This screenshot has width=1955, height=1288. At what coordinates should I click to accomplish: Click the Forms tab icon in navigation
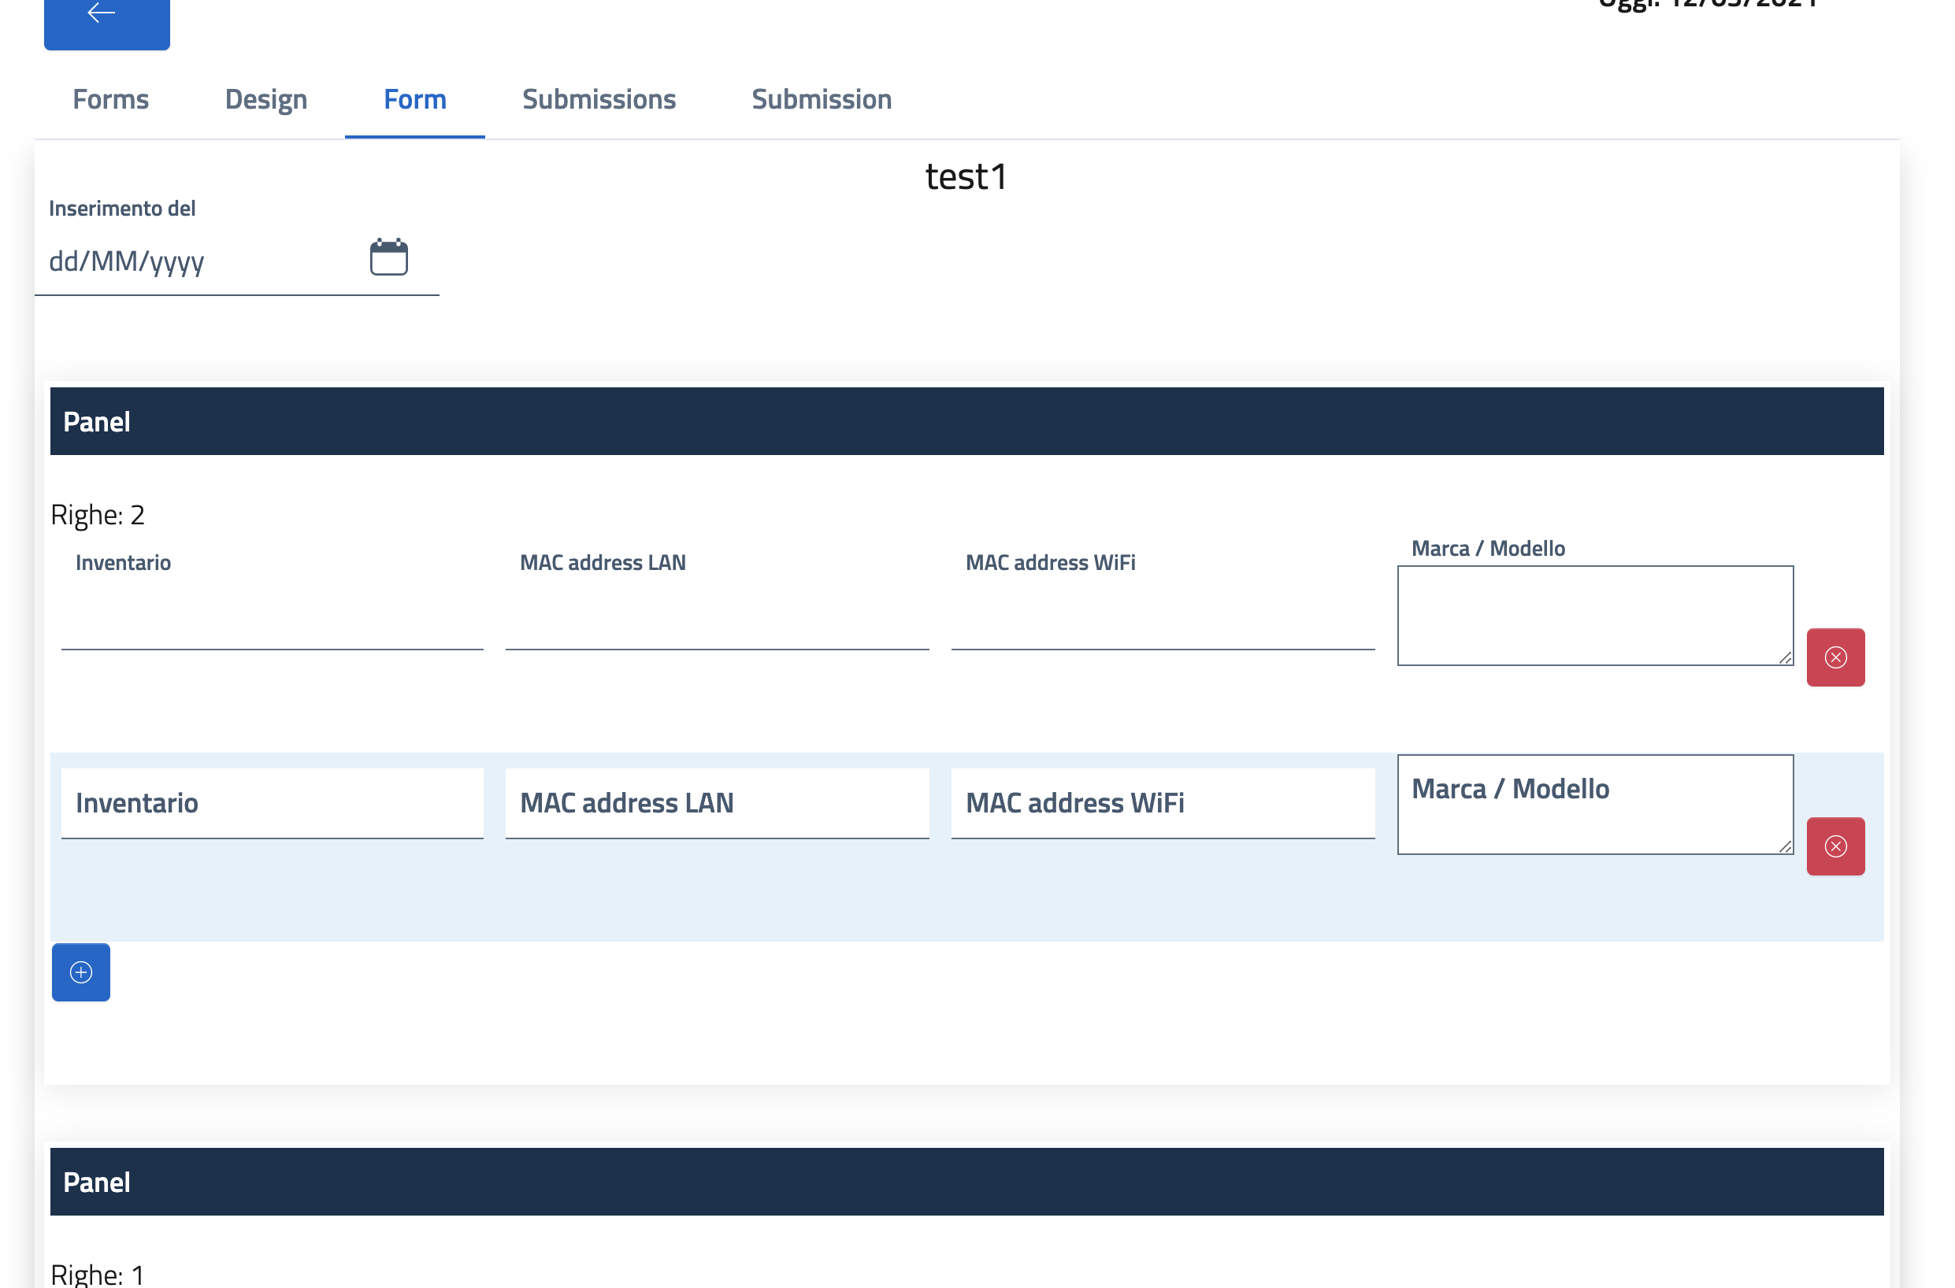(x=111, y=98)
